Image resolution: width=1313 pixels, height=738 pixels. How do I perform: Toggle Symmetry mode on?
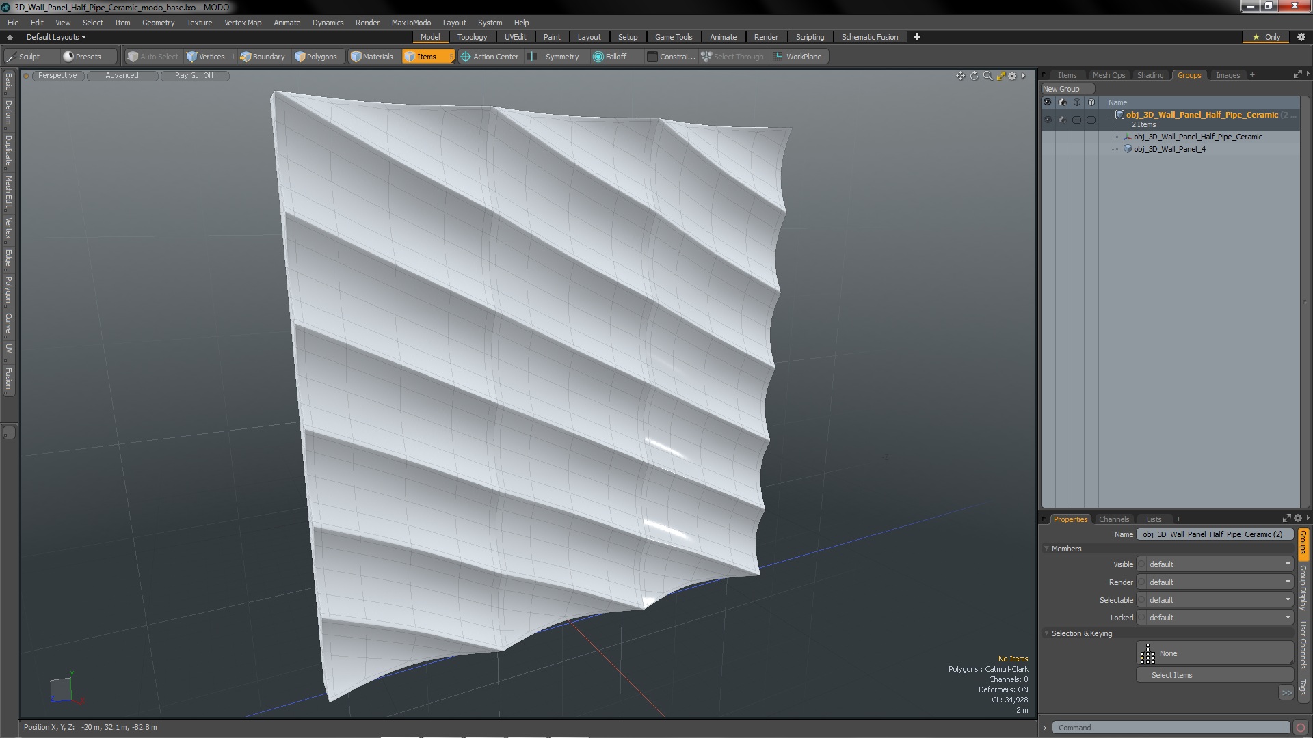click(x=555, y=57)
